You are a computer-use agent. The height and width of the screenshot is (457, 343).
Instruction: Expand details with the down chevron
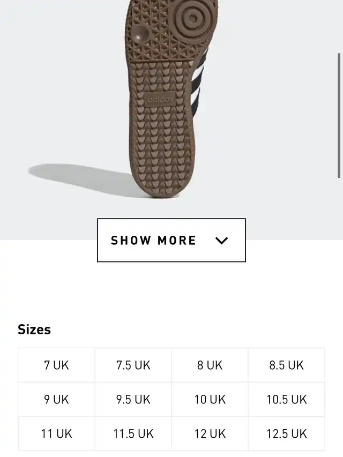[x=221, y=241]
